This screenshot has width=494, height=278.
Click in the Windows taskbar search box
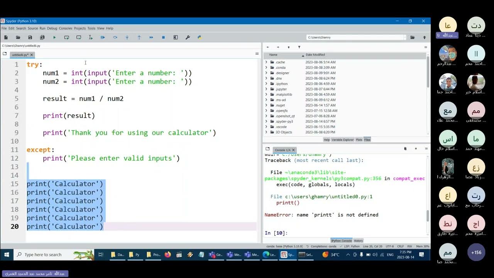(54, 255)
